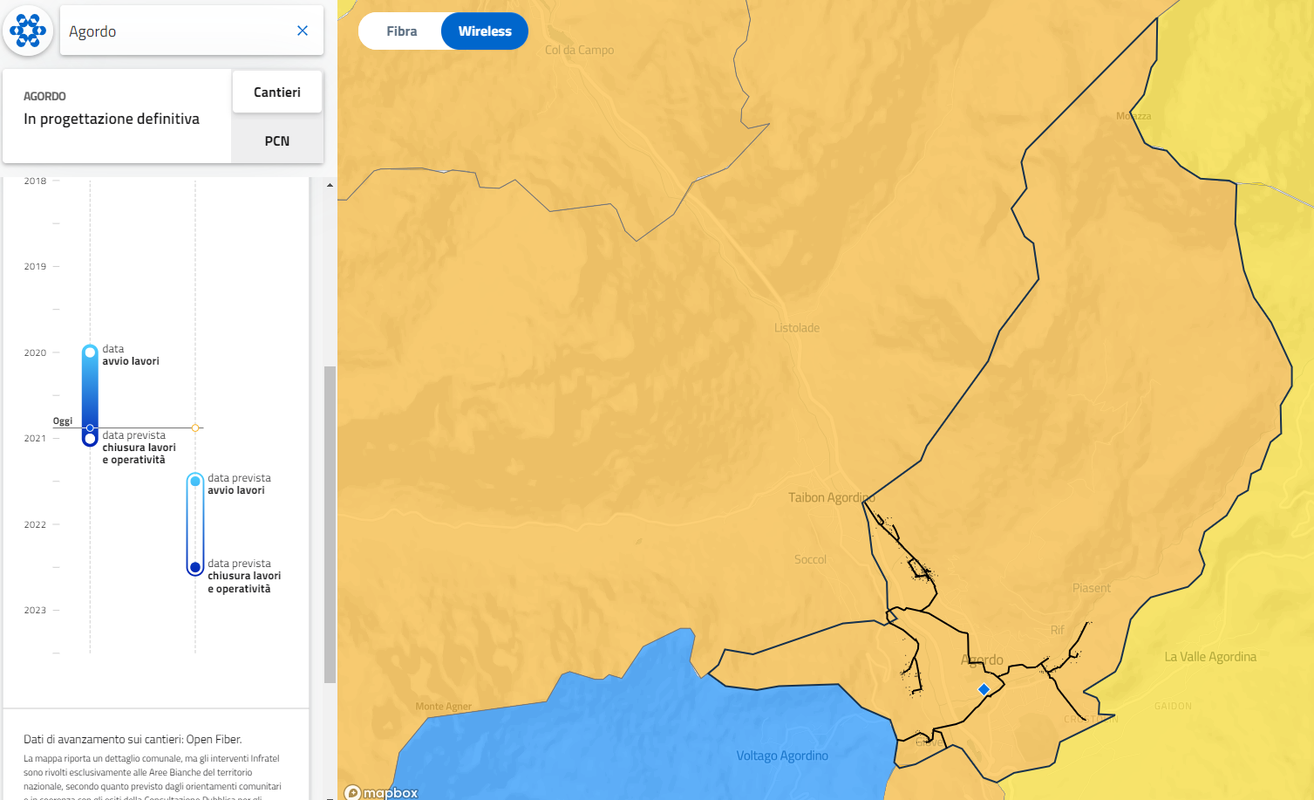Click the 'data avvio lavori' timeline start marker
The height and width of the screenshot is (800, 1314).
pyautogui.click(x=90, y=352)
